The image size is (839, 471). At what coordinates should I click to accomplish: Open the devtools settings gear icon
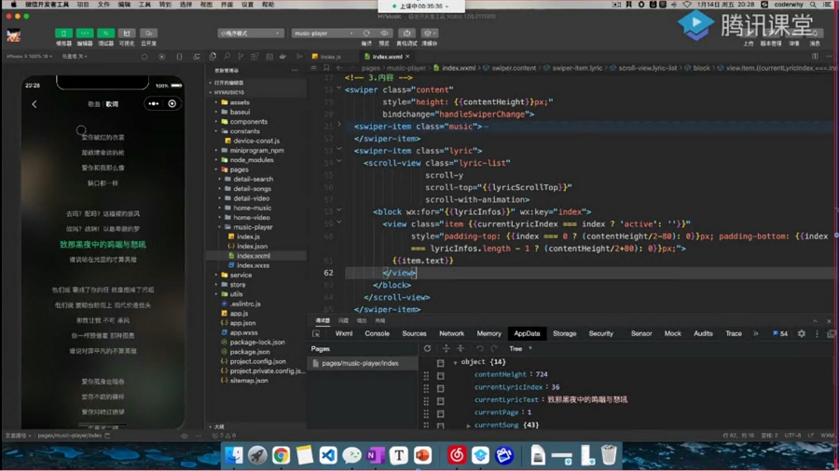coord(801,333)
